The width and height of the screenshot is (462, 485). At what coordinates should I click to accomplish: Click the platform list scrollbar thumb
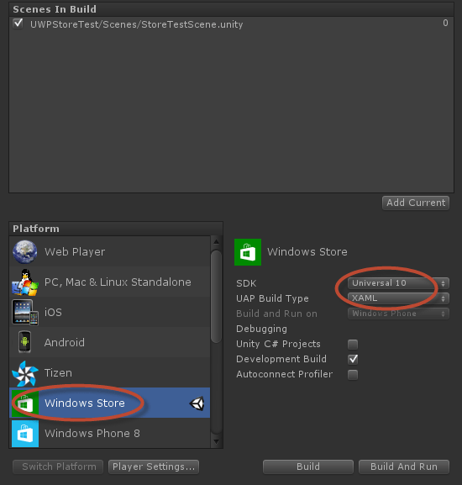pos(217,297)
